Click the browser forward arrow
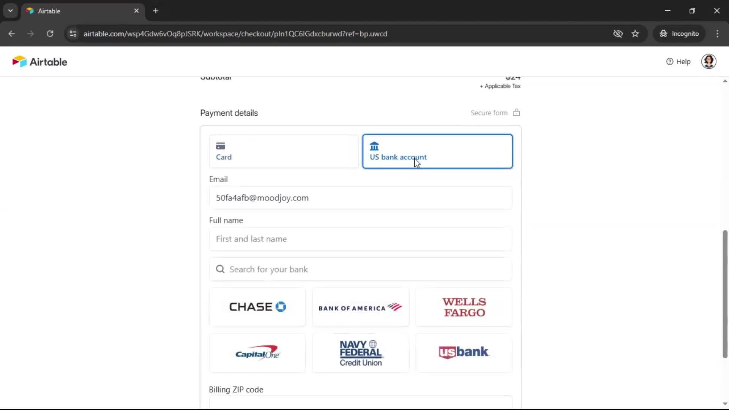Viewport: 729px width, 410px height. point(31,34)
